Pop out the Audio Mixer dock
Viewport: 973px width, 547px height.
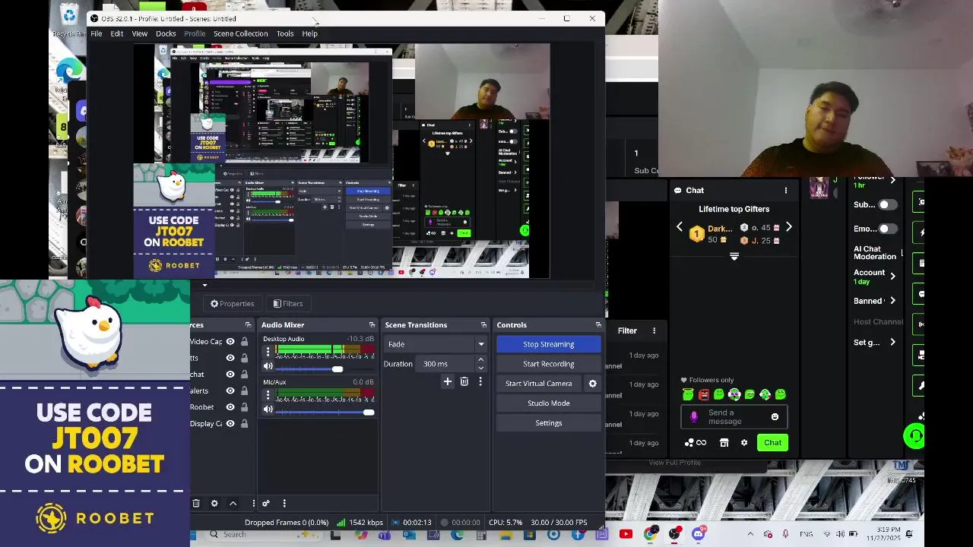coord(372,325)
